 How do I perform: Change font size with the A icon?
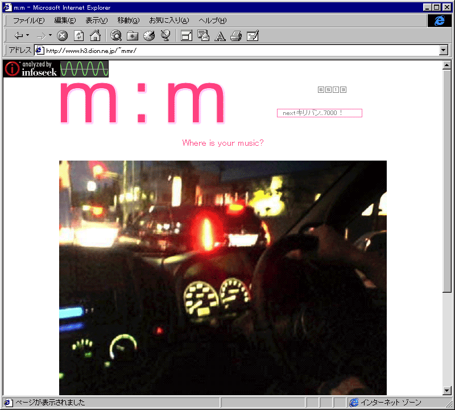click(x=220, y=36)
